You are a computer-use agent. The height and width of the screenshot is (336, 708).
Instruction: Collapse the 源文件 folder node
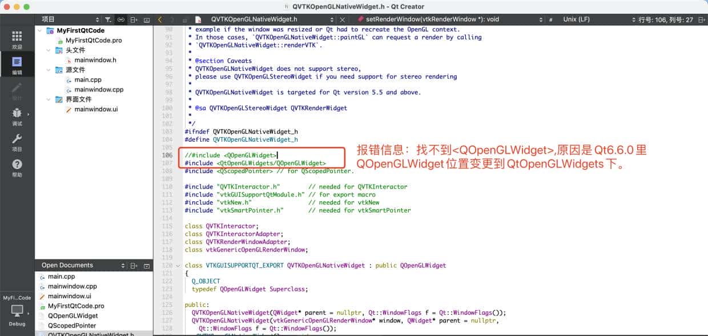pyautogui.click(x=49, y=70)
